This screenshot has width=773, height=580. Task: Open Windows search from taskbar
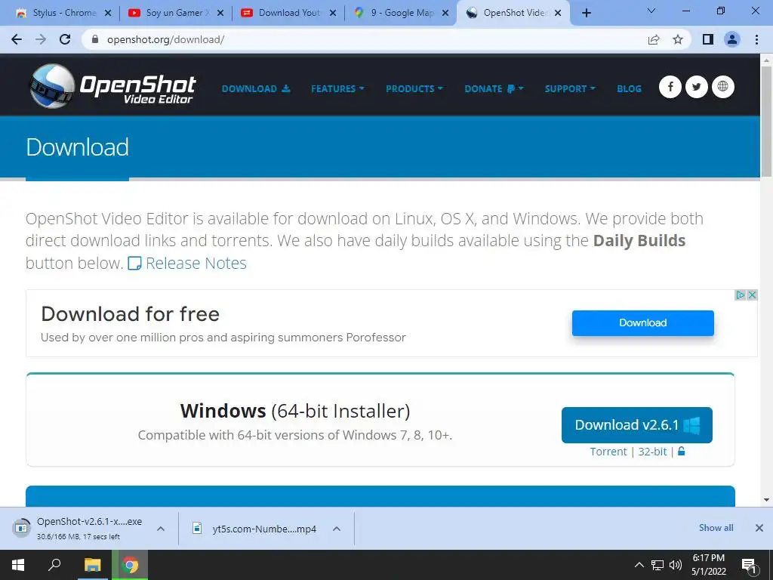(x=54, y=565)
